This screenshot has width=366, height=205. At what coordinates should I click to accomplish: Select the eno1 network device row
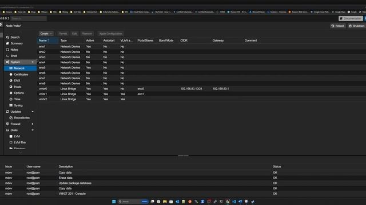coord(201,47)
